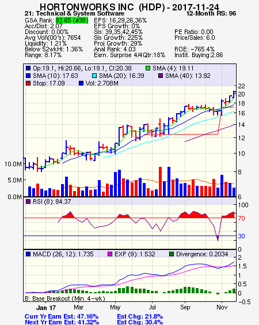Image resolution: width=259 pixels, height=325 pixels.
Task: Click the EXP (9): 1.532 label
Action: (x=135, y=254)
